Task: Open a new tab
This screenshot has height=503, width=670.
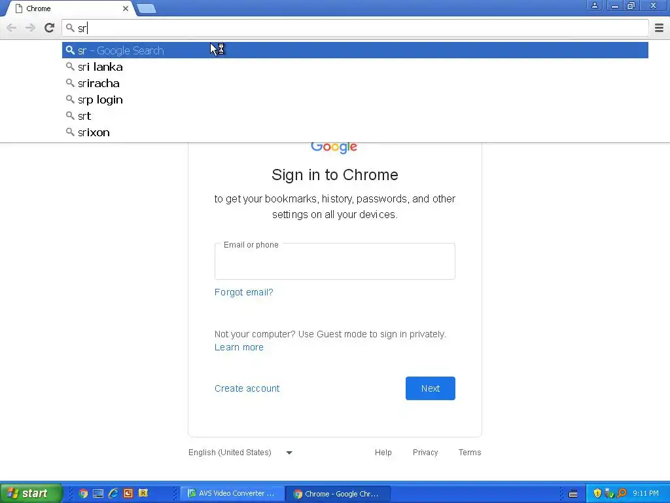Action: (147, 9)
